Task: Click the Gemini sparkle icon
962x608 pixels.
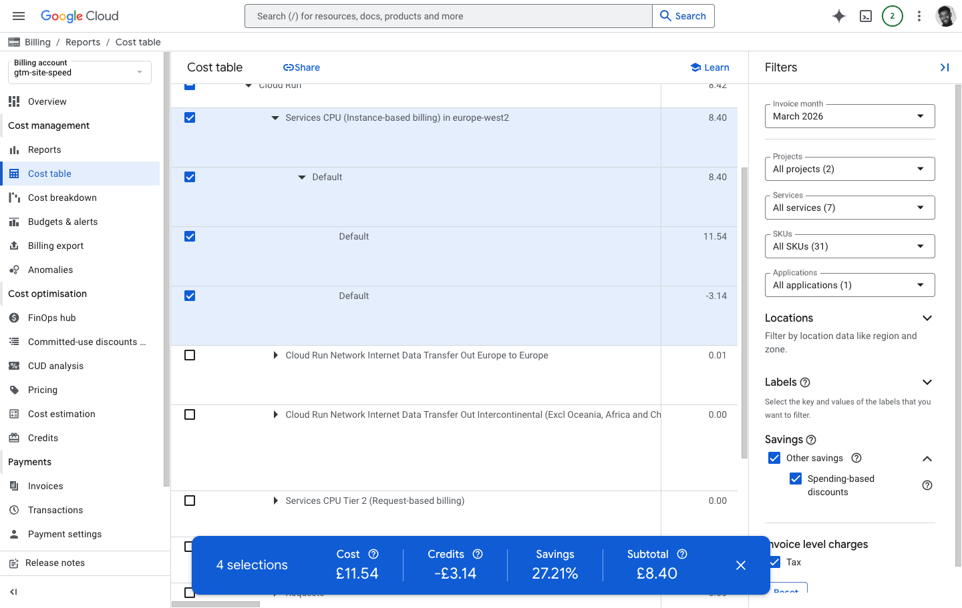Action: click(838, 15)
